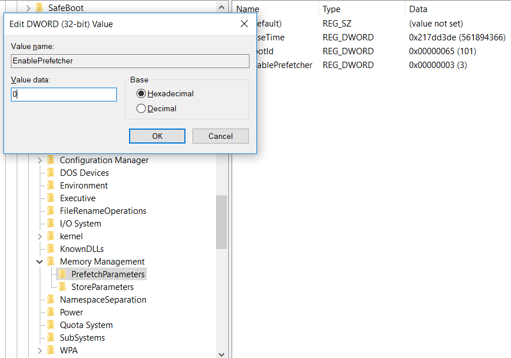Click data value 0x217dd3de (561894366)
The image size is (511, 358).
click(x=457, y=37)
